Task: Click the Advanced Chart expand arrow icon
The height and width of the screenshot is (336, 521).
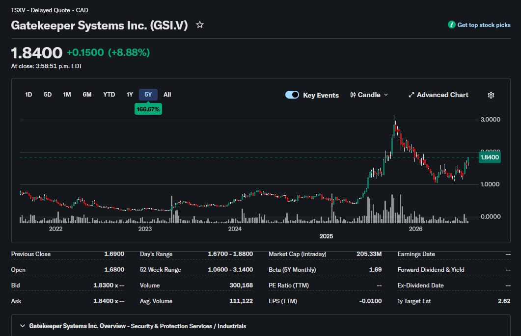Action: click(411, 95)
